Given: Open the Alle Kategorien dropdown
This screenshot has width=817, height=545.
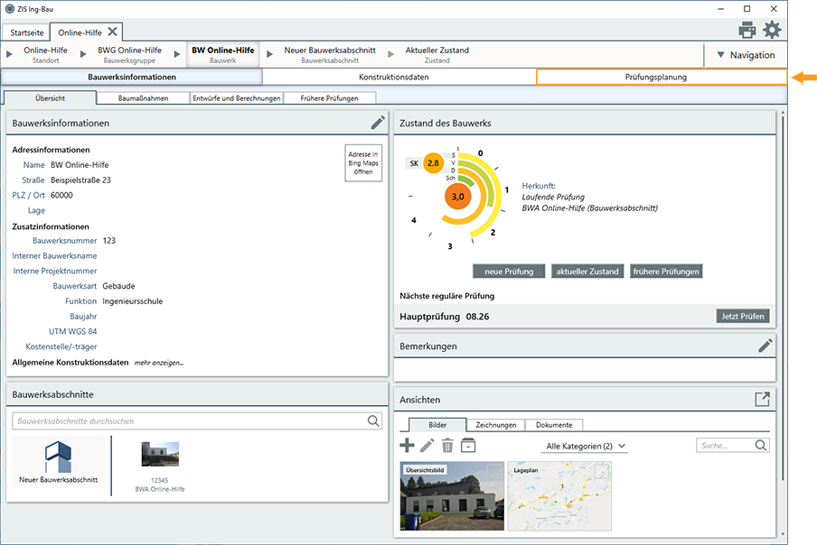Looking at the screenshot, I should [x=585, y=446].
